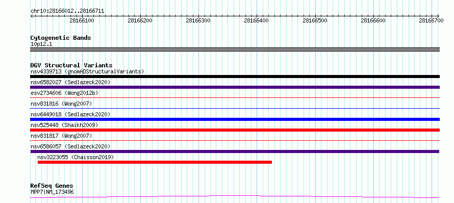Screen dimensions: 454x203
Task: Click ruler position 28166700
Action: [432, 20]
